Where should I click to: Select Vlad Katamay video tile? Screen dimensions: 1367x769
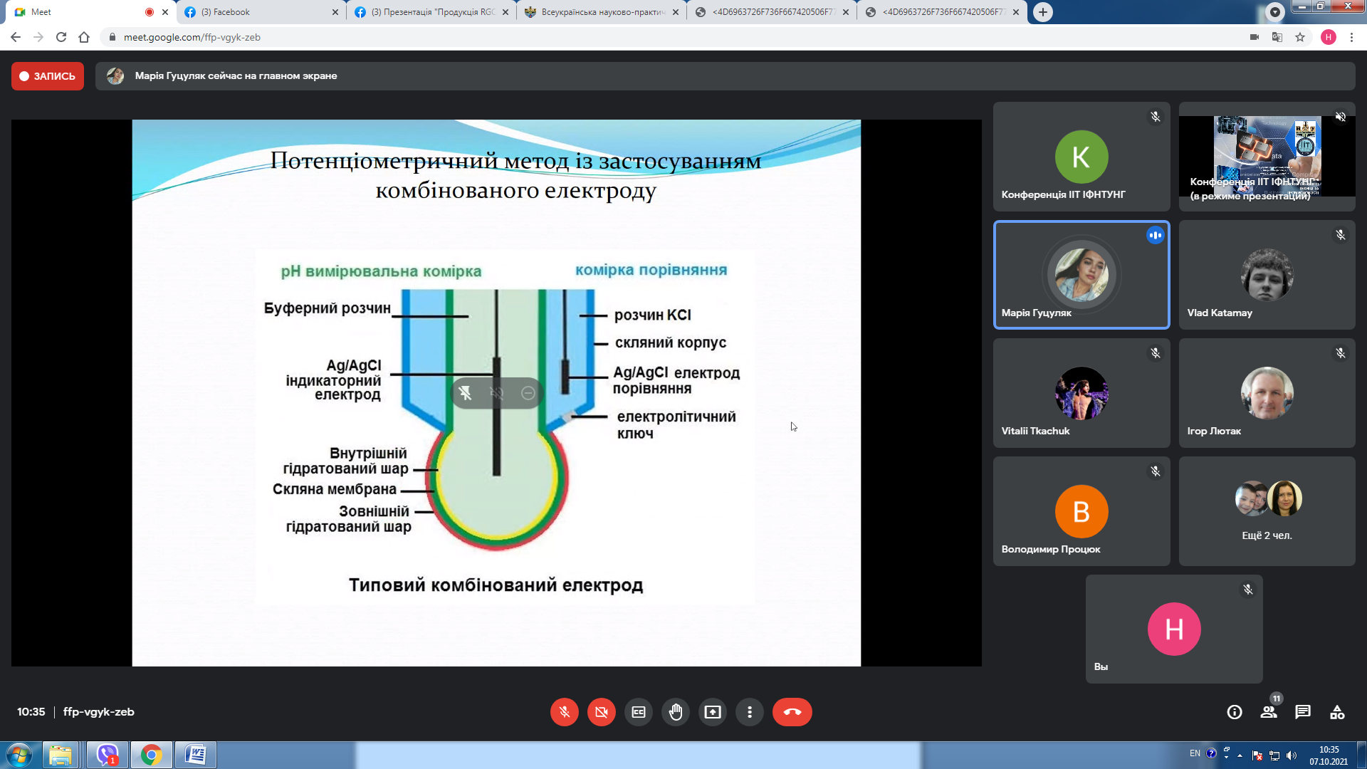click(1267, 275)
